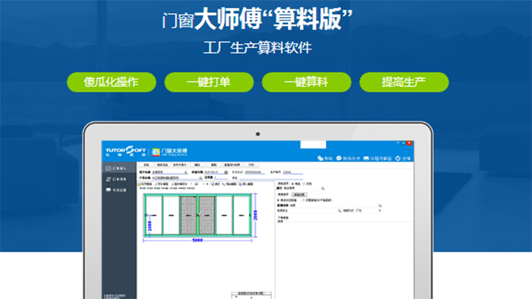532x299 pixels.
Task: Select the unselected radio below the settings button
Action: pos(304,200)
